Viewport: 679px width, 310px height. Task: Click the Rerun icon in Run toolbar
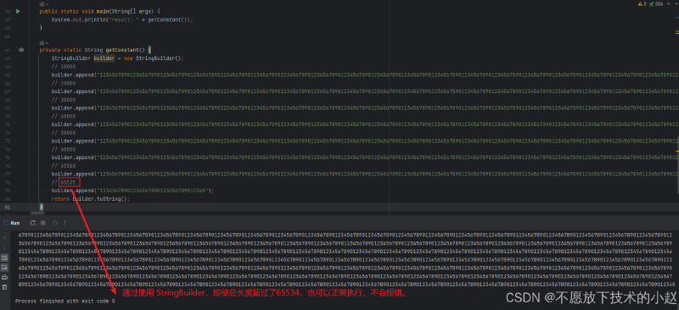pos(33,223)
